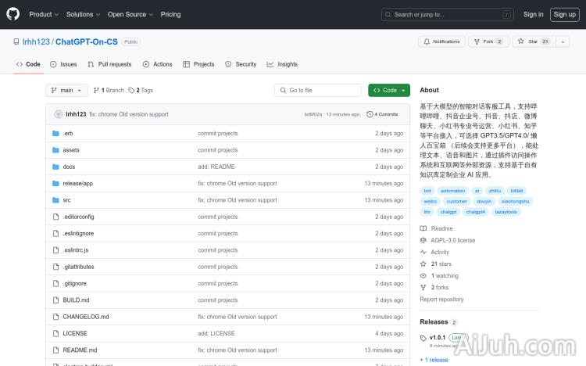
Task: Click the Sign up button
Action: tap(563, 14)
